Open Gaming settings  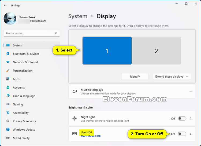32,104
